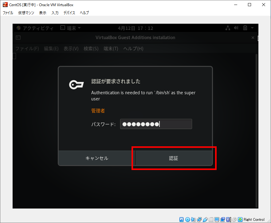Viewport: 271px width, 223px height.
Task: Click the USB devices status icon
Action: pyautogui.click(x=205, y=220)
